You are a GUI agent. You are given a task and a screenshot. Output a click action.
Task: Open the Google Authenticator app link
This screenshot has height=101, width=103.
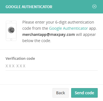point(68,28)
